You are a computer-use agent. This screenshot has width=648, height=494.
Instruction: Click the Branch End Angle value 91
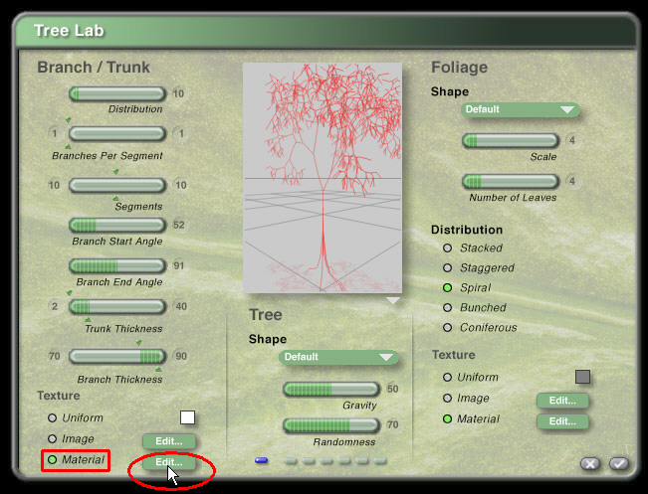click(x=179, y=265)
